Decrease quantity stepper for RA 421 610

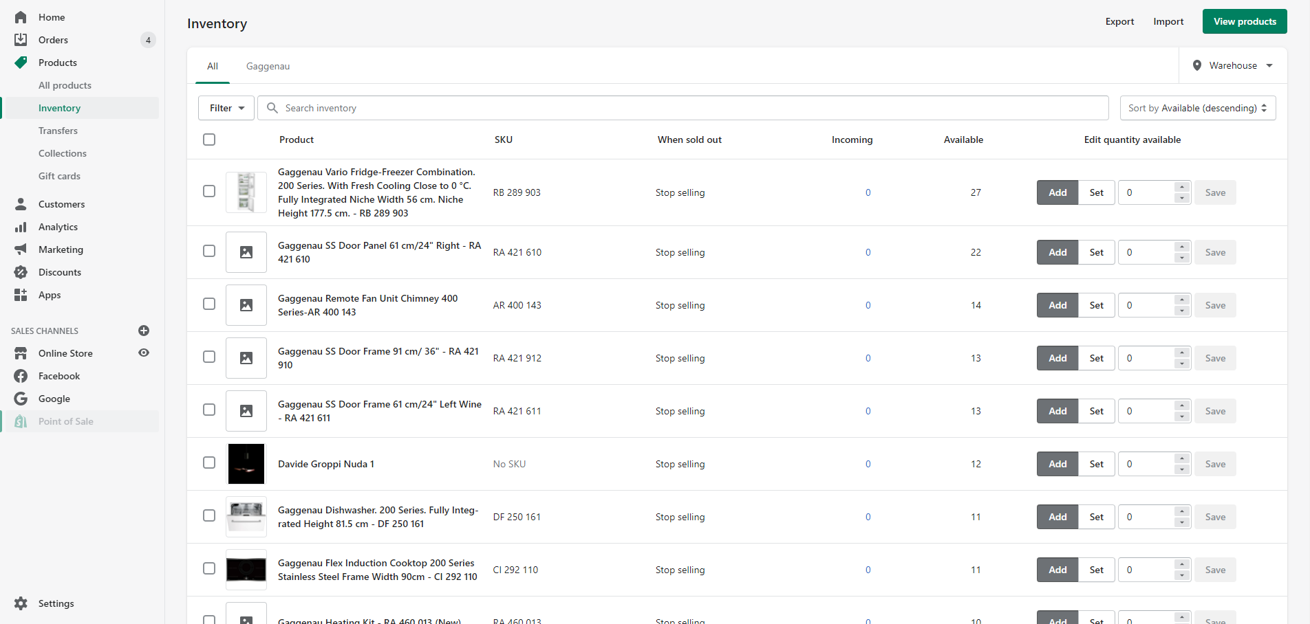coord(1182,258)
